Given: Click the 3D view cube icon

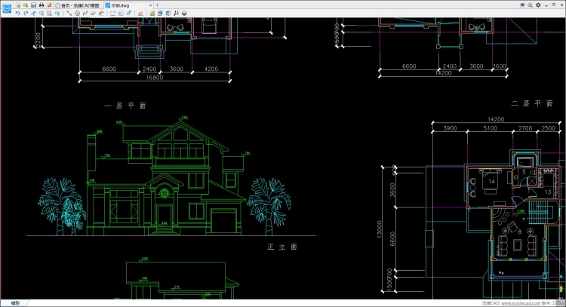Looking at the screenshot, I should 168,14.
